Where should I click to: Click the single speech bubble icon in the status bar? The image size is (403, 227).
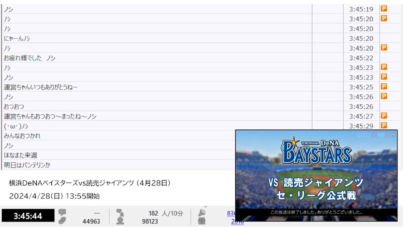(x=62, y=212)
